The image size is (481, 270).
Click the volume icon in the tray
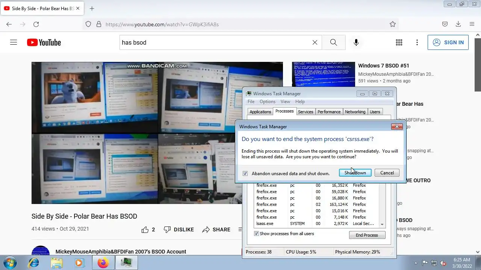[443, 263]
